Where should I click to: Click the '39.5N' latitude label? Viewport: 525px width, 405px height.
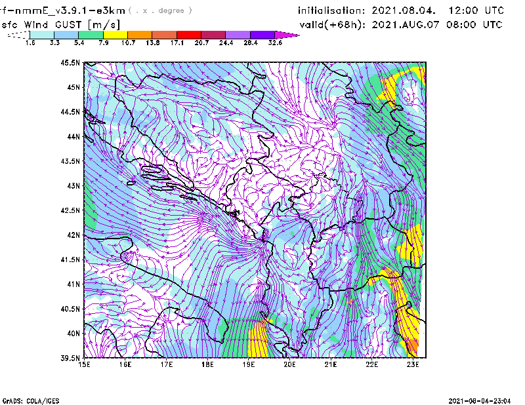(x=70, y=358)
